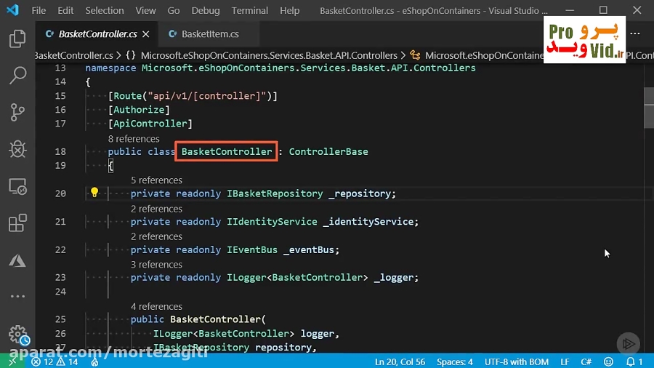Click BasketController class name on line 18
The image size is (654, 368).
[x=227, y=151]
